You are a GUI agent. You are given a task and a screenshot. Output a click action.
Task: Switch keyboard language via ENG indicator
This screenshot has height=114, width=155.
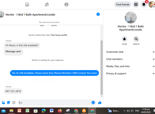point(137,111)
